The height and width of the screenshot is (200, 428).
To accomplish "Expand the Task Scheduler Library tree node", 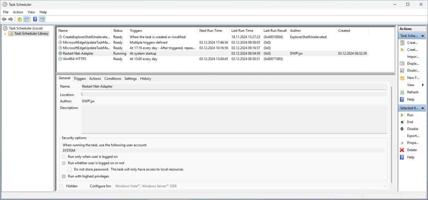I will [5, 33].
